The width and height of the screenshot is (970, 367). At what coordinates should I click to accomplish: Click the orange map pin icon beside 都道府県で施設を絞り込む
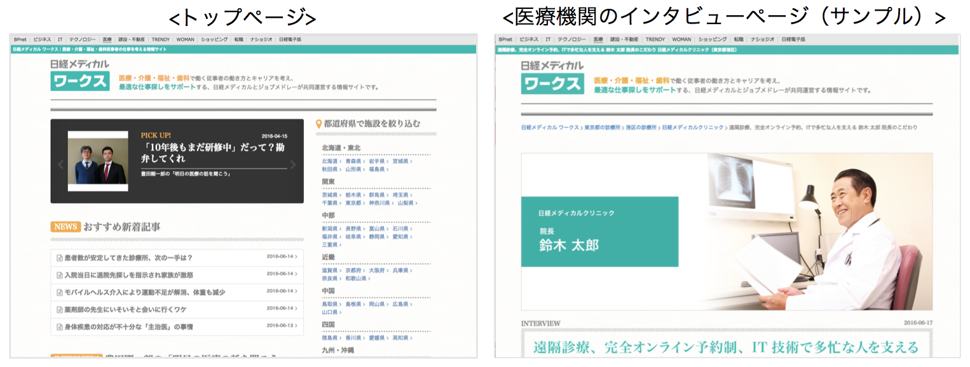point(318,124)
